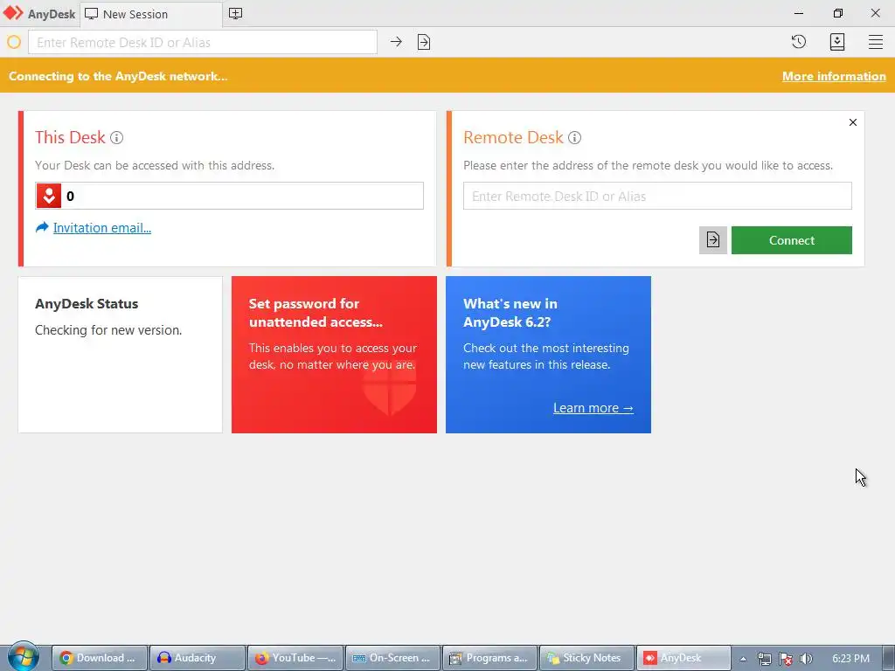
Task: Show hidden system tray icons arrow
Action: tap(743, 659)
